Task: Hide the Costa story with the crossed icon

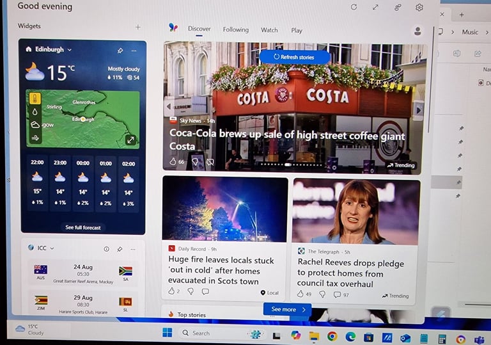Action: click(210, 162)
